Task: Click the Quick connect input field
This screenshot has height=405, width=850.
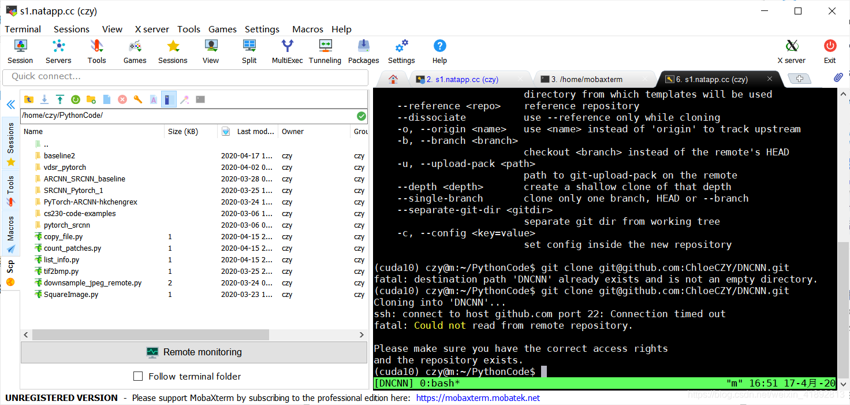Action: 185,76
